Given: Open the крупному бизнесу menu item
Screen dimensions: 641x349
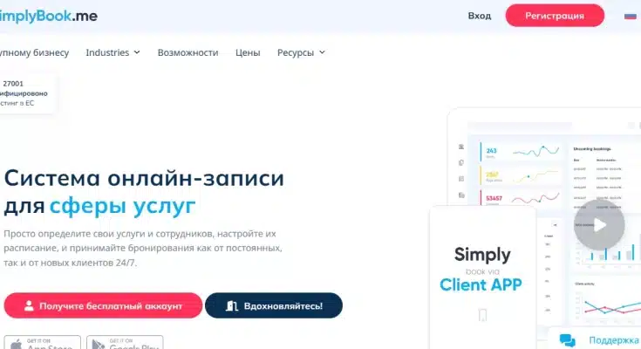Looking at the screenshot, I should (x=34, y=52).
